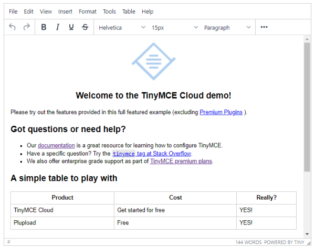Toggle underline formatting

(71, 27)
